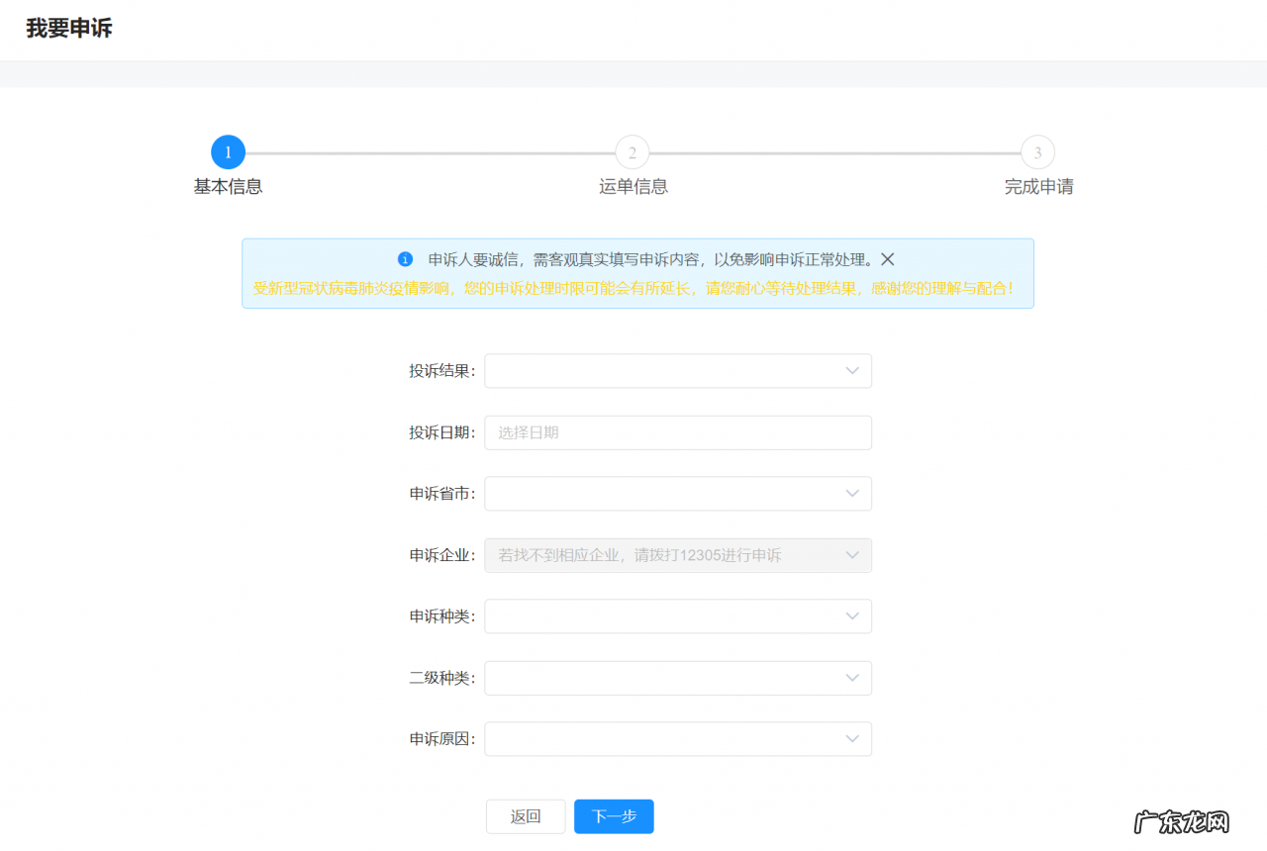Click the dropdown arrow of 投诉结果
Image resolution: width=1267 pixels, height=851 pixels.
click(851, 370)
